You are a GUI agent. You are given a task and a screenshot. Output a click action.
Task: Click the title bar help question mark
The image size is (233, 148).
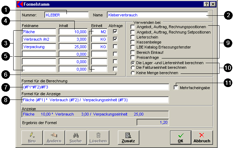pyautogui.click(x=207, y=4)
